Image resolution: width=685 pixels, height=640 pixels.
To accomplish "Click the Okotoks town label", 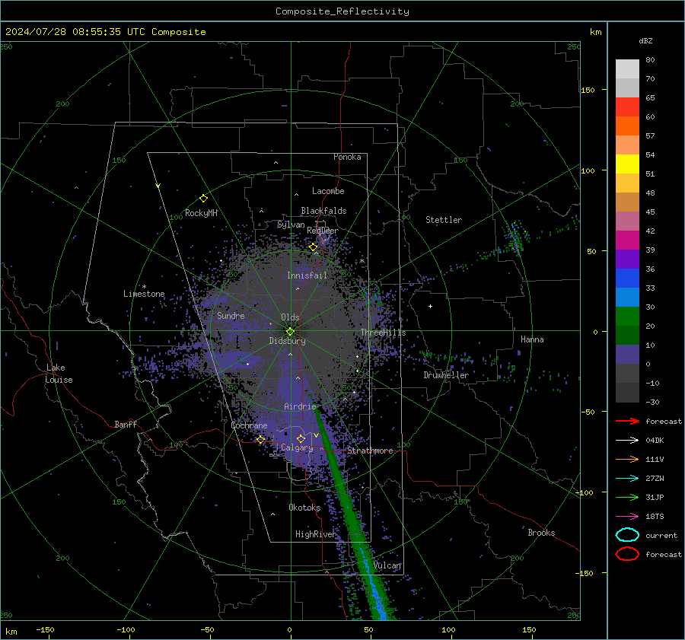I will click(x=304, y=508).
